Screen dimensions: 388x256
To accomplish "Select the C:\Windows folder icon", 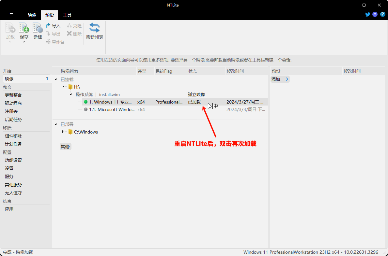I will [70, 132].
